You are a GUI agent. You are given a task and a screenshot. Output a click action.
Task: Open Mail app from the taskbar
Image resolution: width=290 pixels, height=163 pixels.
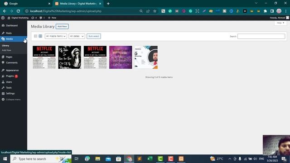(x=108, y=159)
